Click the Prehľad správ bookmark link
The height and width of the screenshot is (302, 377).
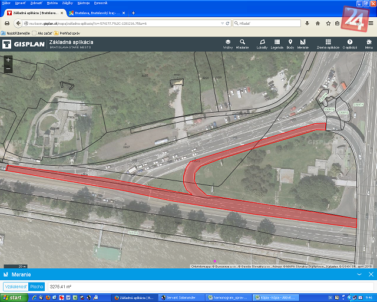pos(69,33)
